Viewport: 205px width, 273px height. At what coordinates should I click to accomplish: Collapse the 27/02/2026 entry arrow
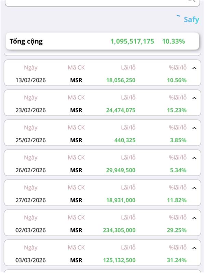[x=194, y=188]
